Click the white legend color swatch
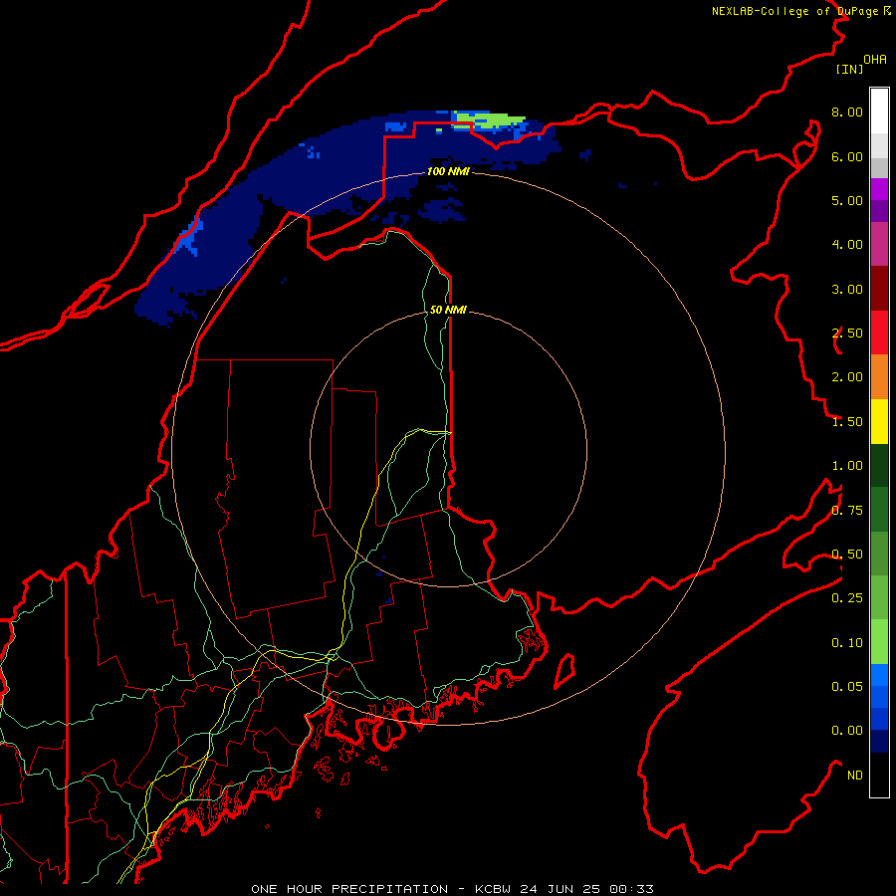The image size is (896, 896). click(x=879, y=112)
